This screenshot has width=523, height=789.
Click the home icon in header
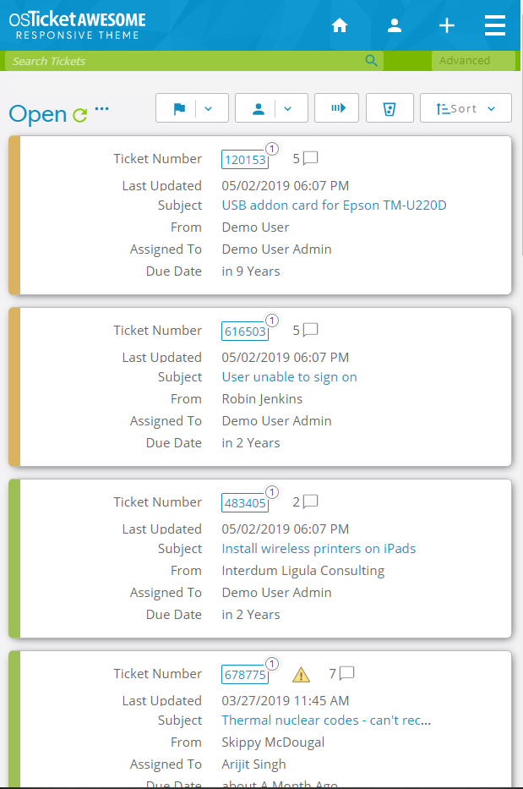point(340,25)
